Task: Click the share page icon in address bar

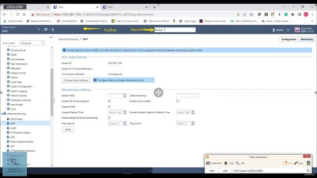Action: (x=245, y=14)
